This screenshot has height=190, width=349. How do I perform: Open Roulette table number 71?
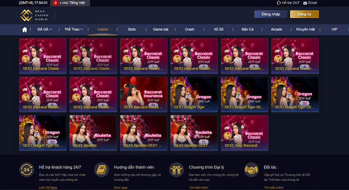coord(194,133)
